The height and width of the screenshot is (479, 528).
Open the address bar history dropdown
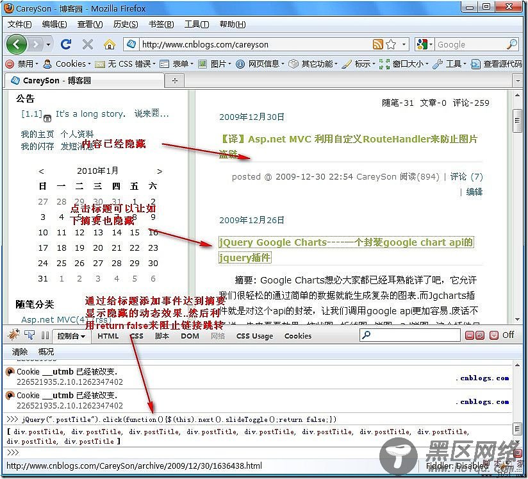pyautogui.click(x=404, y=44)
